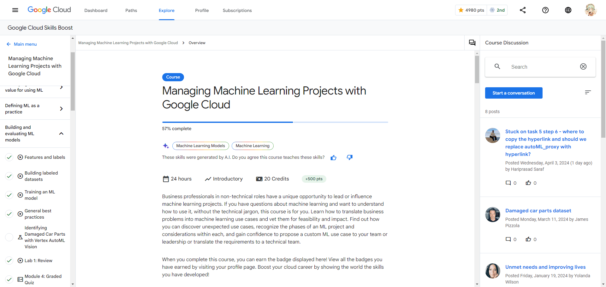Open the hamburger navigation menu
The image size is (606, 287).
point(15,10)
